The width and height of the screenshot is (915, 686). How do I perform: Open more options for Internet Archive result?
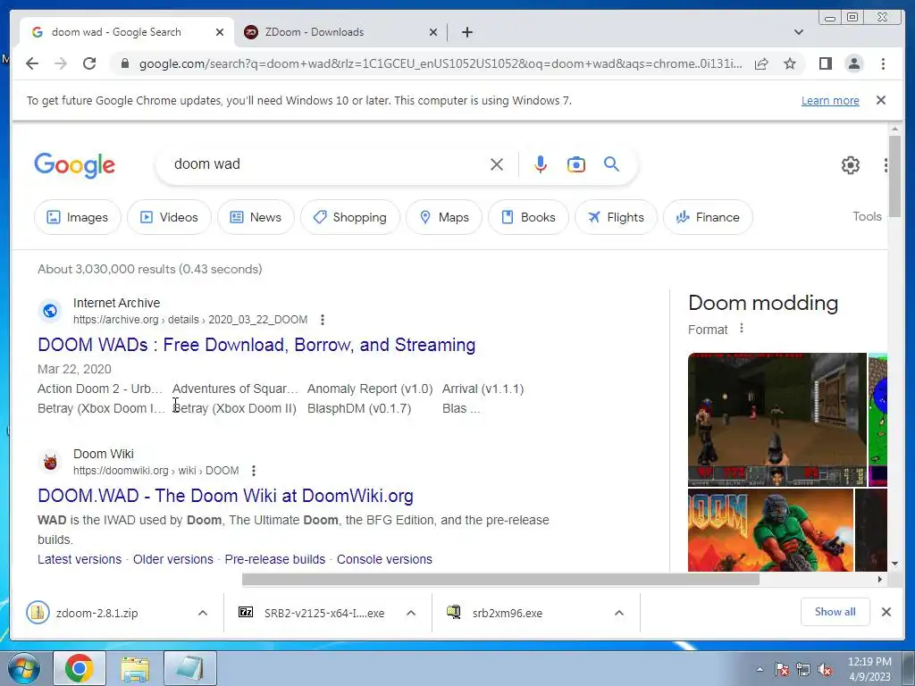pos(322,320)
